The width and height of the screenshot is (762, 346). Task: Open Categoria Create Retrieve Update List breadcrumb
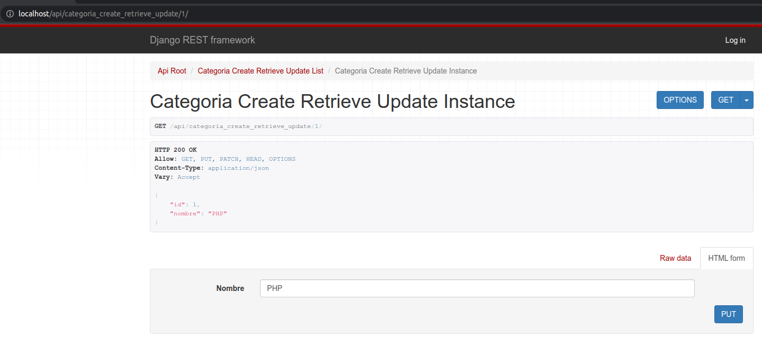tap(260, 71)
